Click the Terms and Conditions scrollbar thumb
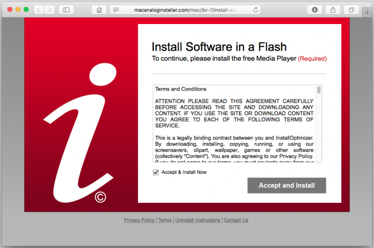The width and height of the screenshot is (374, 248). tap(319, 90)
